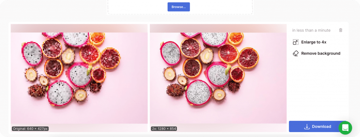Click the eraser icon for Remove background

click(x=295, y=53)
